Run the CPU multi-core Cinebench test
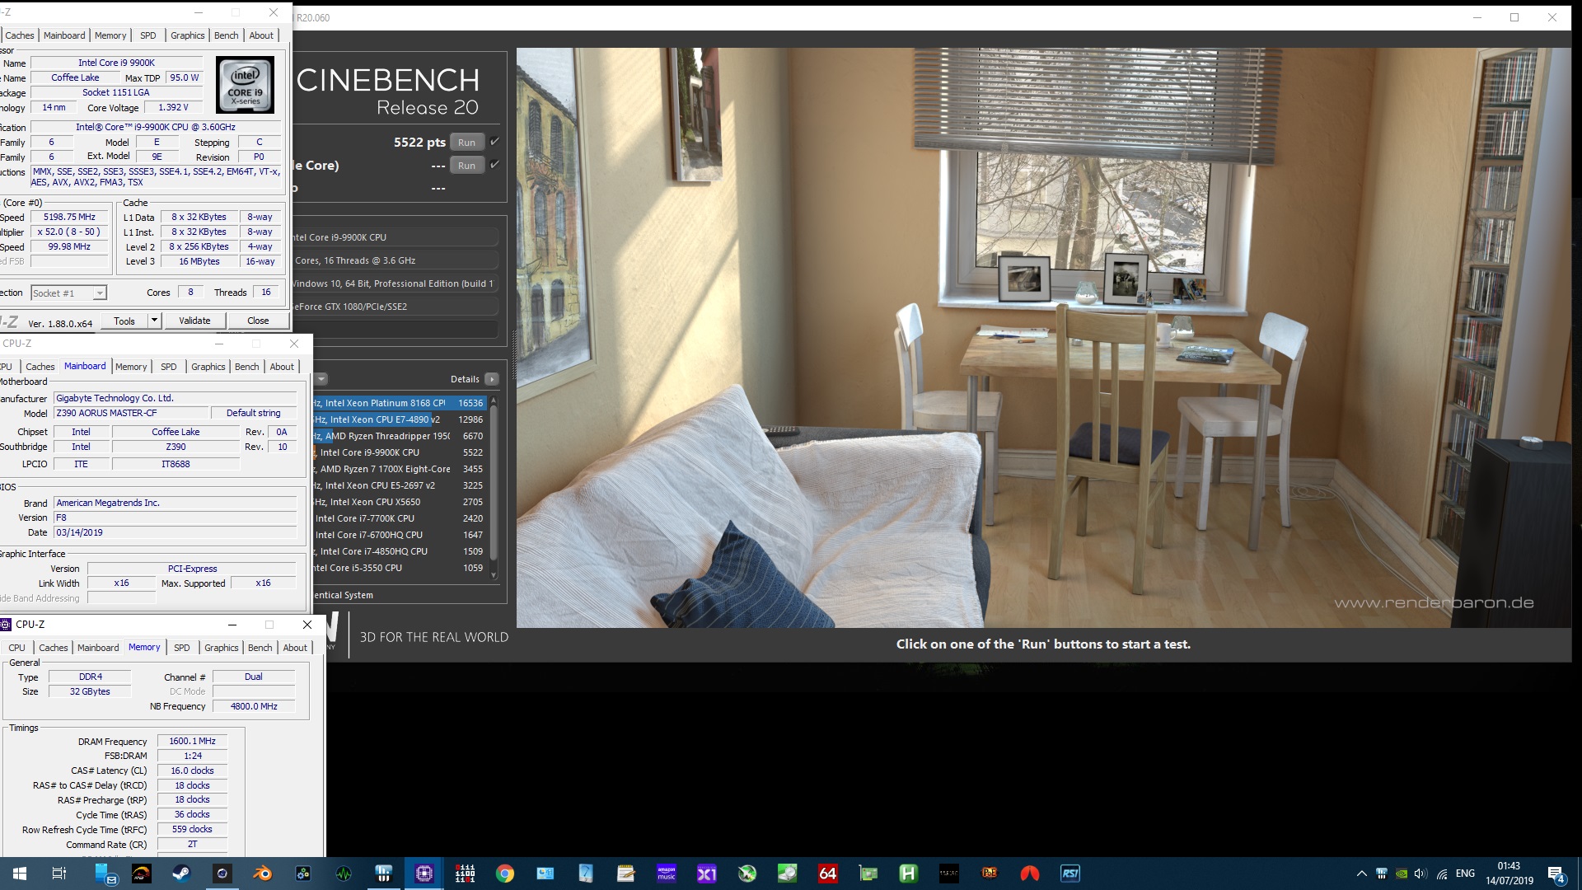This screenshot has width=1582, height=890. click(x=466, y=143)
